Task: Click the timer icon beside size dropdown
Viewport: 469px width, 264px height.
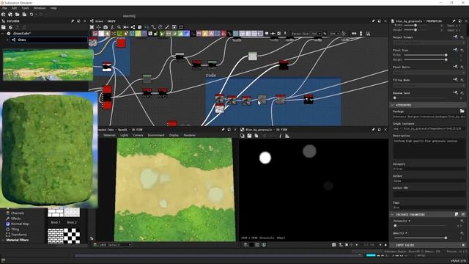Action: (344, 34)
